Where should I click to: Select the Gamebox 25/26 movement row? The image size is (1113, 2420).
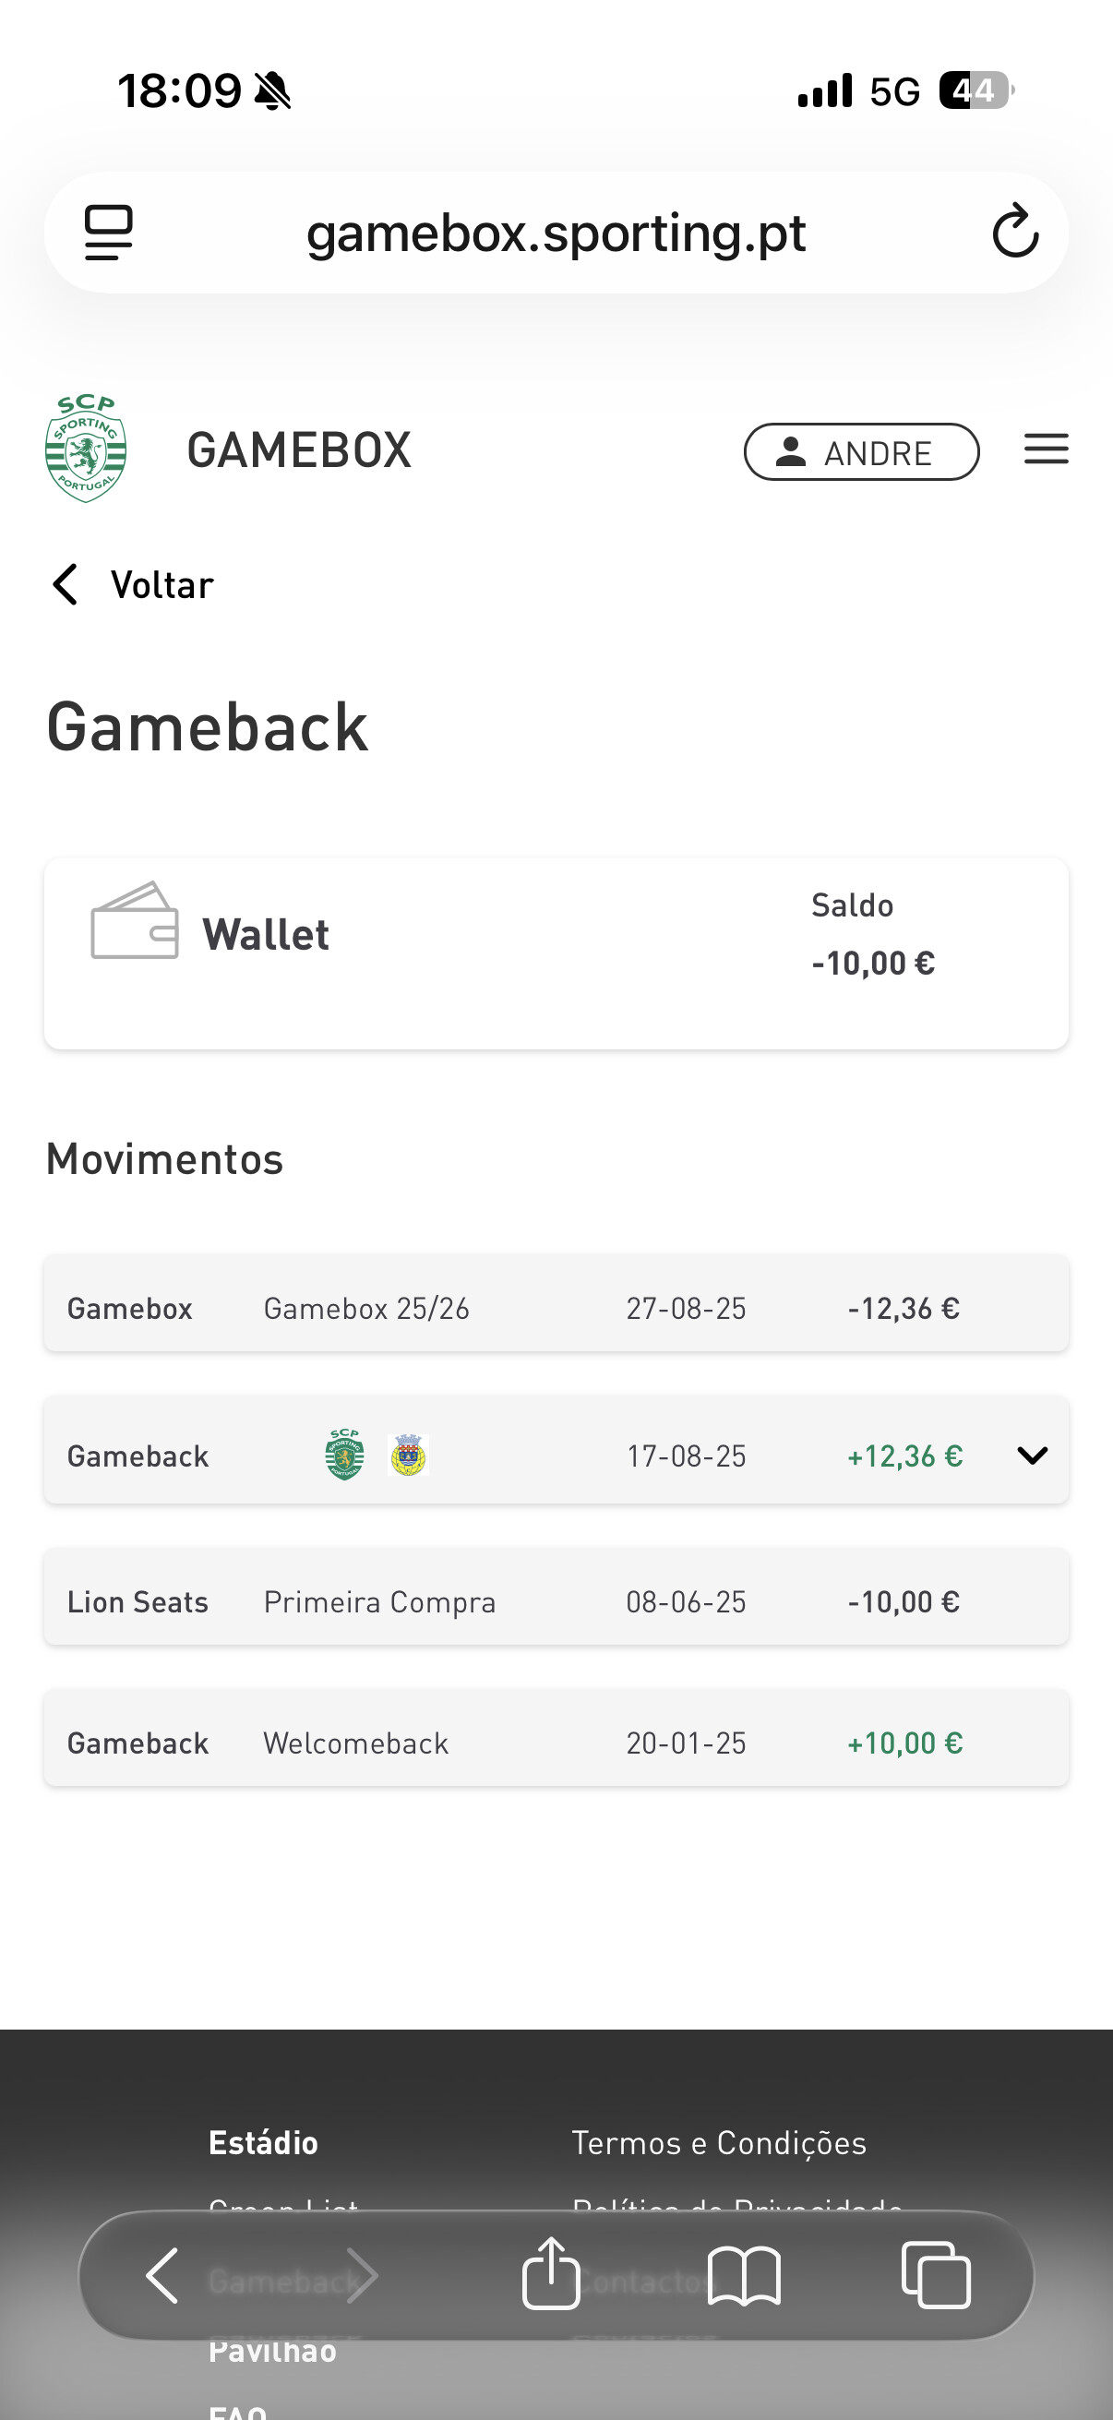(x=555, y=1308)
